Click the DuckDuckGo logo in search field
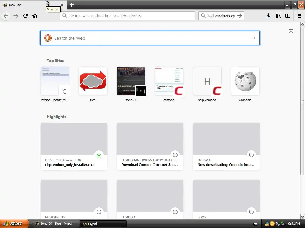The width and height of the screenshot is (305, 228). tap(48, 38)
